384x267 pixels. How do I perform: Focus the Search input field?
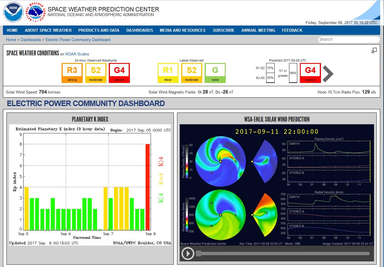coord(349,39)
